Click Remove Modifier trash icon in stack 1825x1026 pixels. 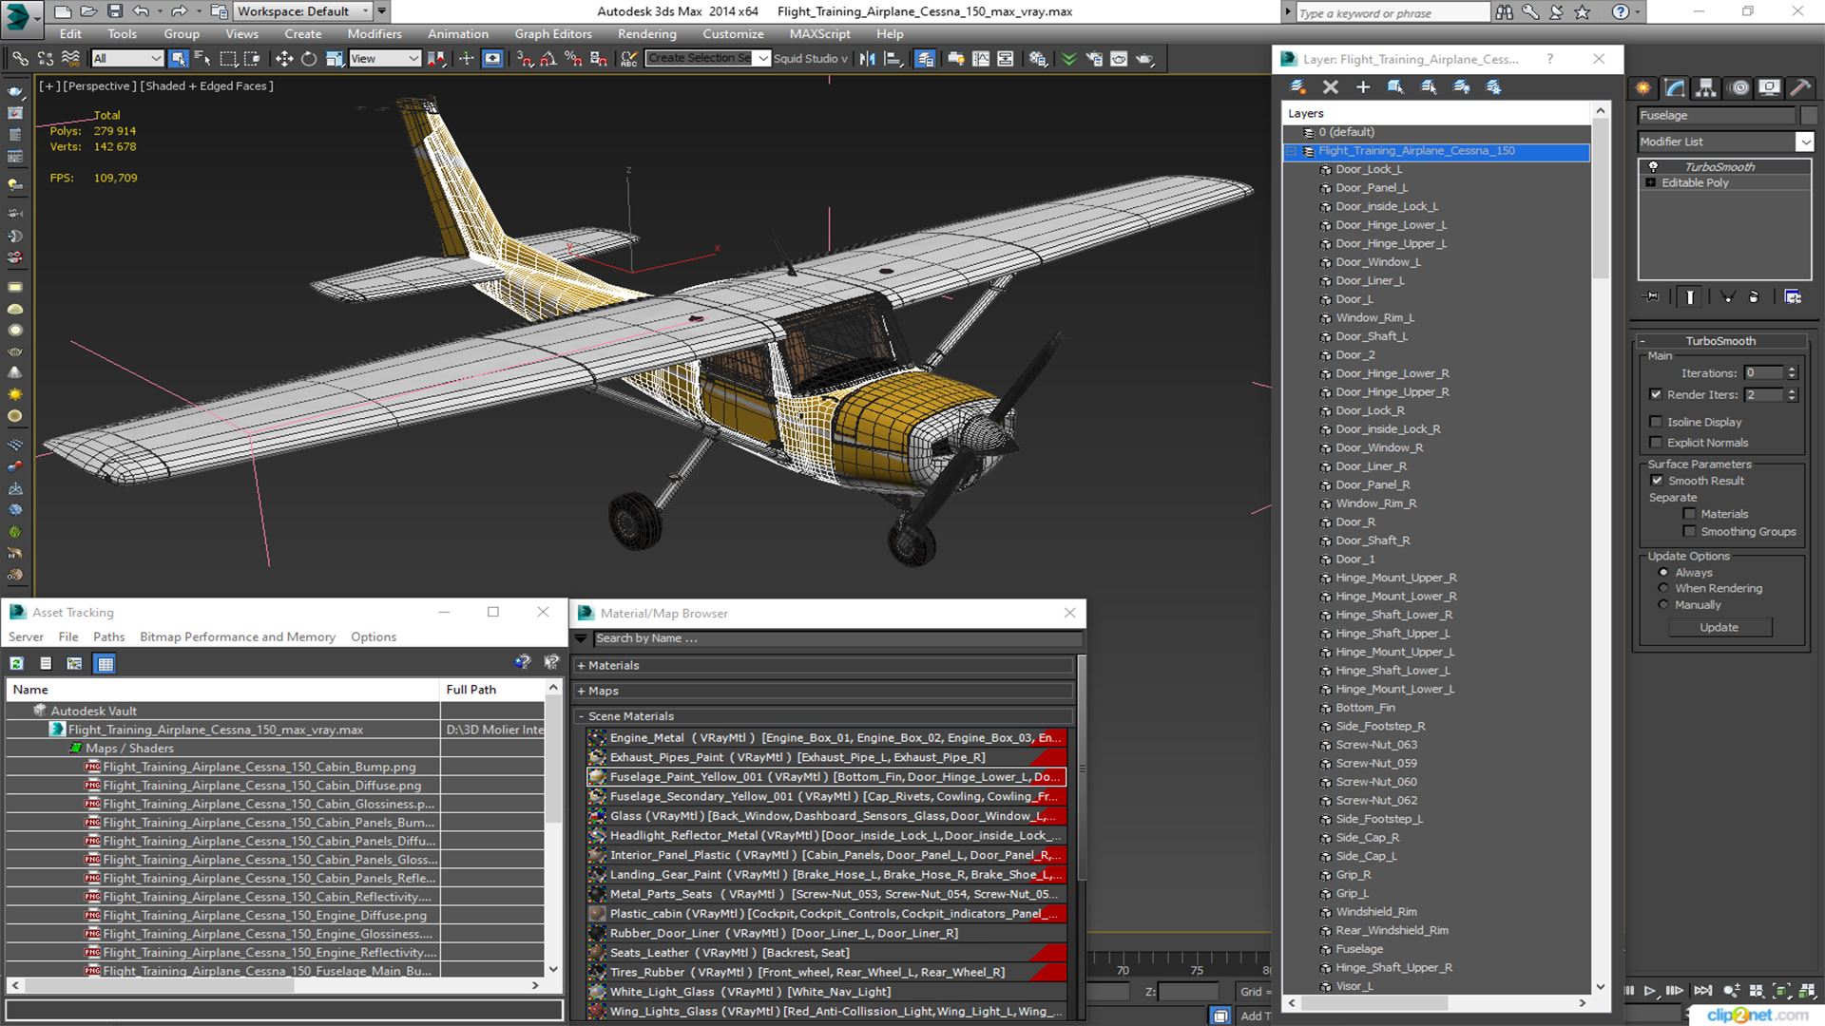pos(1754,296)
